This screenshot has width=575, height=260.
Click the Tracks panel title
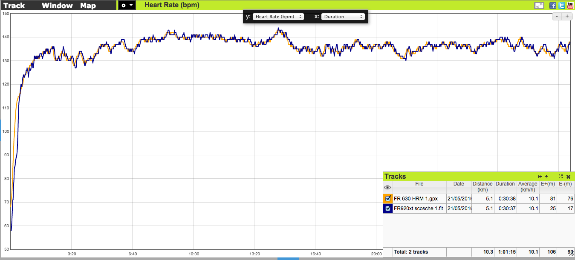click(395, 176)
